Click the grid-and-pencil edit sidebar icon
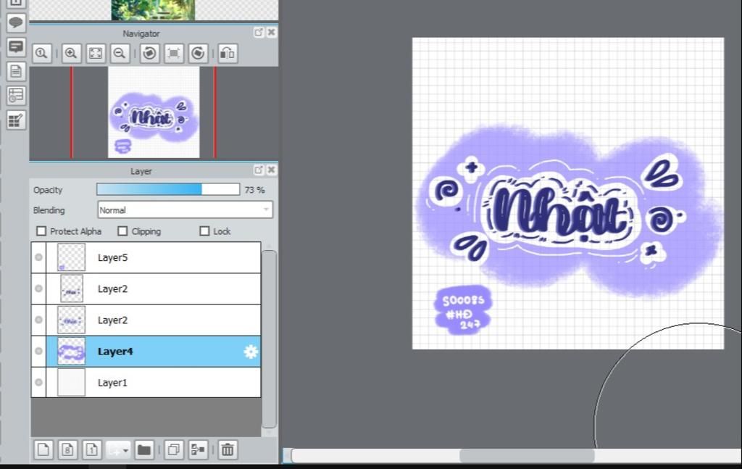The width and height of the screenshot is (742, 469). point(16,120)
